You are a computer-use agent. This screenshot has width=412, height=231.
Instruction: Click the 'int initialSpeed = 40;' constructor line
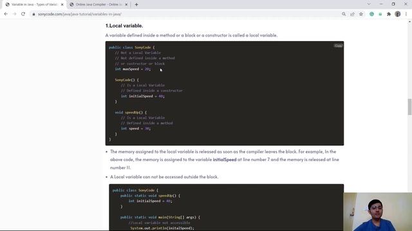pyautogui.click(x=143, y=96)
